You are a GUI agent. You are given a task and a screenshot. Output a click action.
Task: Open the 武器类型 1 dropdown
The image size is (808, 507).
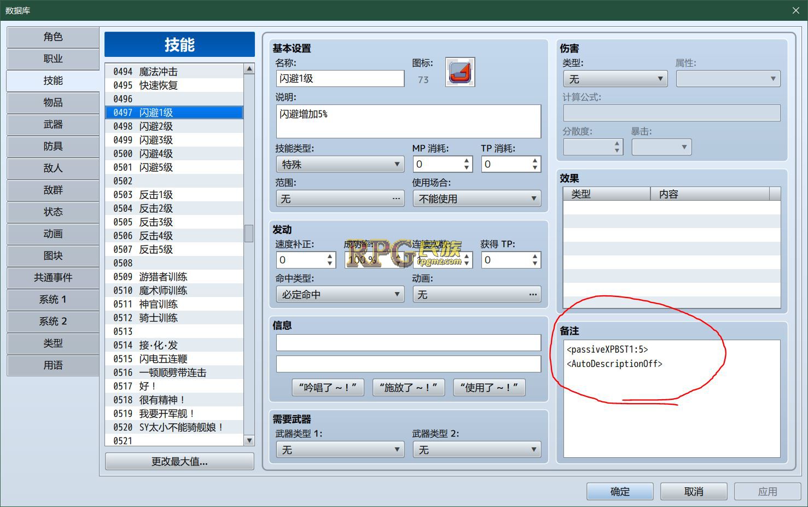(340, 450)
